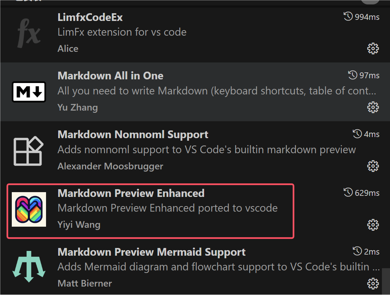Click the Markdown Nomnoml Support extension icon
The width and height of the screenshot is (390, 295).
tap(29, 151)
